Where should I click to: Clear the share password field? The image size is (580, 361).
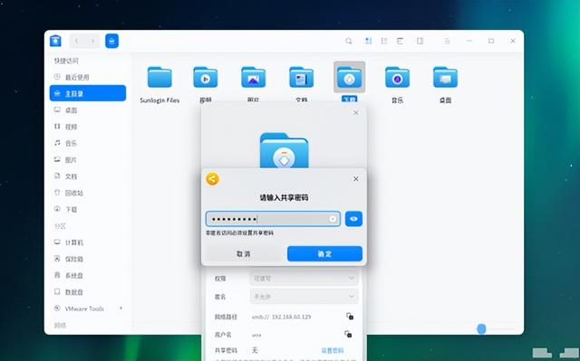[x=333, y=219]
